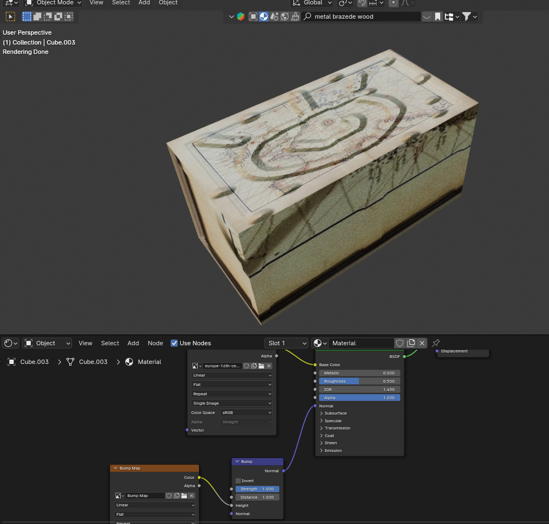The image size is (549, 524).
Task: Open the shader editor Add menu
Action: [x=133, y=343]
